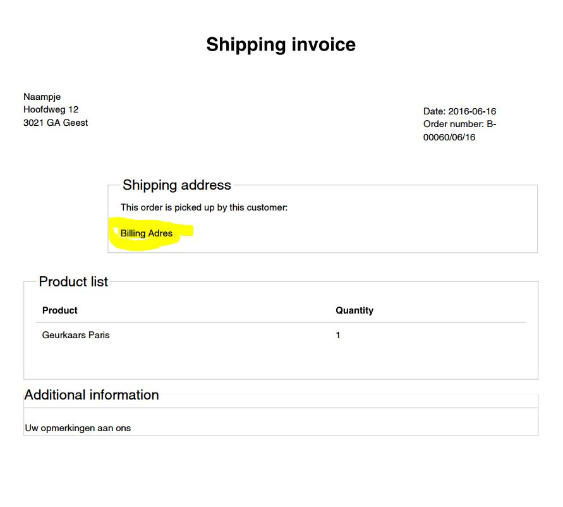
Task: Select the order number digits 00060/06/16
Action: (x=449, y=138)
